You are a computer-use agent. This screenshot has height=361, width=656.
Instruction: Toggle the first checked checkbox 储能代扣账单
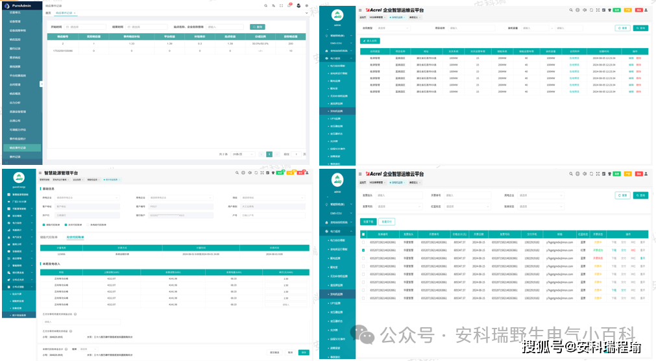click(43, 225)
